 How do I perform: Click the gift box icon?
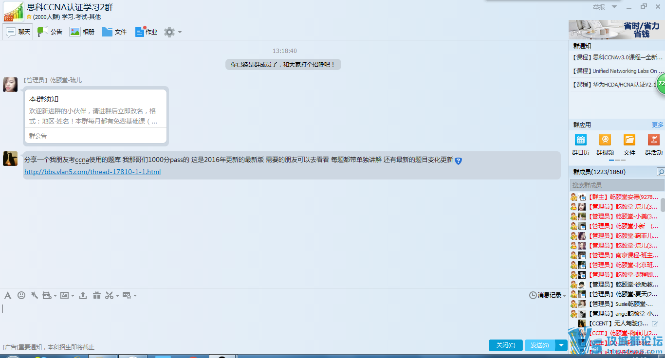(97, 295)
